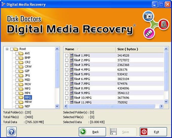
Task: Select the CR2 folder icon
Action: (x=21, y=62)
